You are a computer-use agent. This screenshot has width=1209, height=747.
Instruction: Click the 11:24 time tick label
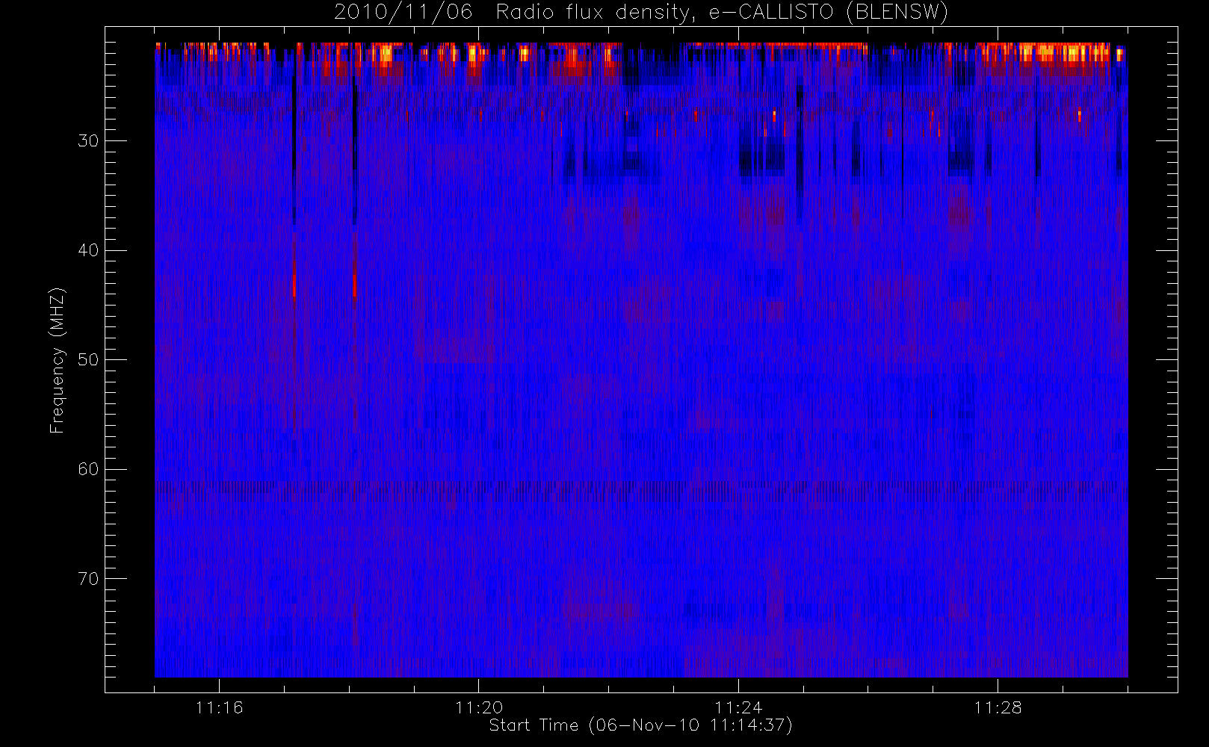tap(738, 707)
